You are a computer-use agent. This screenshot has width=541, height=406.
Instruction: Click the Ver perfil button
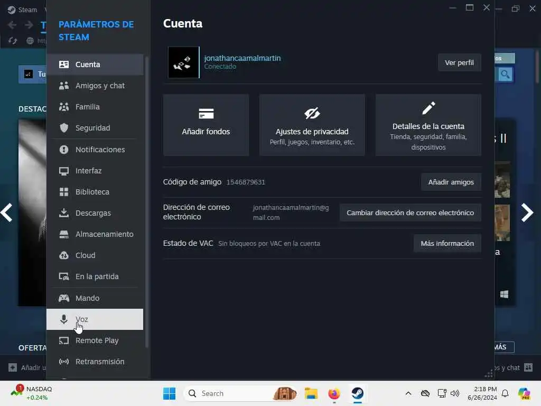pyautogui.click(x=459, y=62)
